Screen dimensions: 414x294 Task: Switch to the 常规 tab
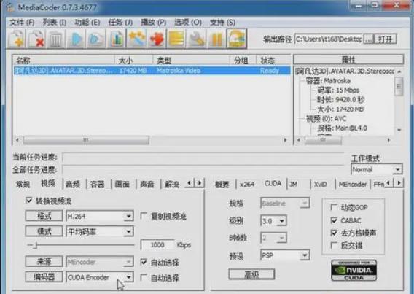[23, 184]
